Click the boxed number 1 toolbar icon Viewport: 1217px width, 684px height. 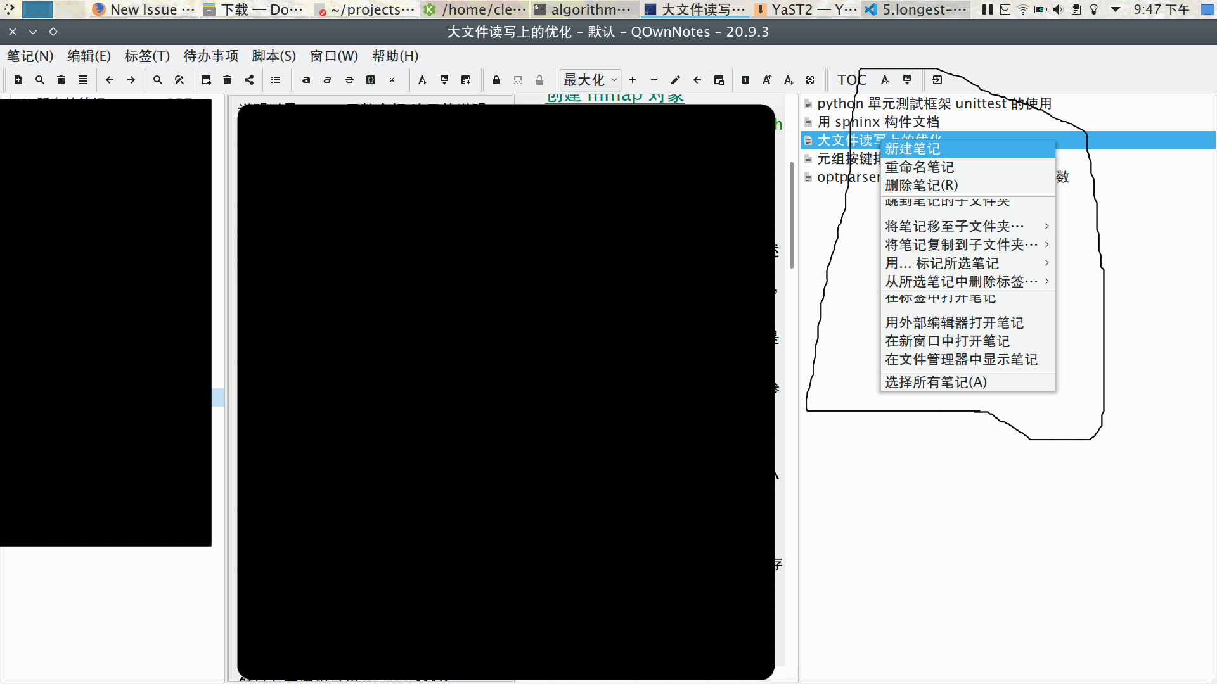745,80
